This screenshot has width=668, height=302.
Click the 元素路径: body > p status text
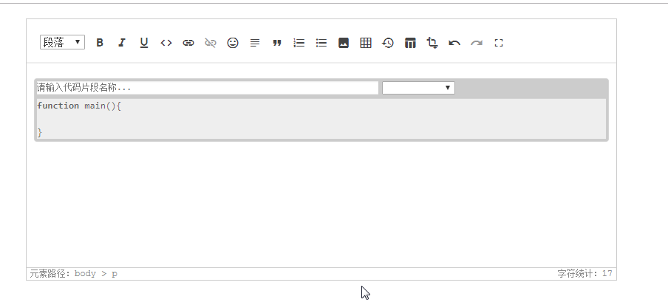(73, 273)
